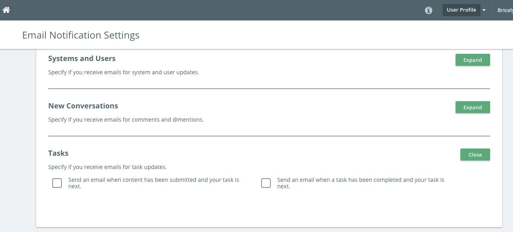Go to the Home icon in the header
The width and height of the screenshot is (513, 232).
coord(6,10)
